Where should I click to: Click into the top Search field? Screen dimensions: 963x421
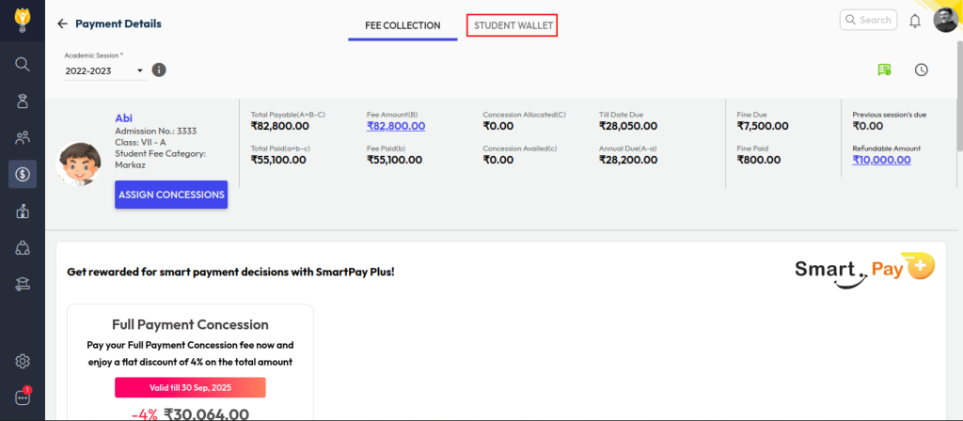[x=867, y=20]
